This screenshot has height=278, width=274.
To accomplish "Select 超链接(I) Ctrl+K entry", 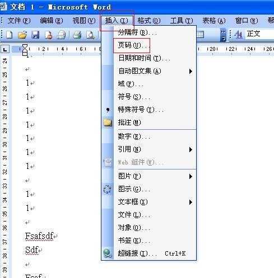I will click(x=149, y=253).
